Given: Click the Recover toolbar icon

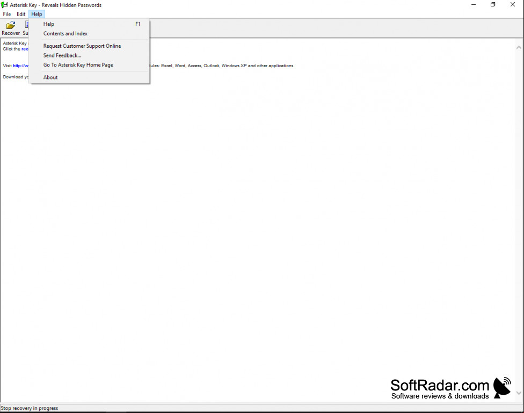Looking at the screenshot, I should pyautogui.click(x=11, y=28).
